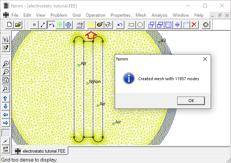Select the operate on nodes tool

pos(35,25)
